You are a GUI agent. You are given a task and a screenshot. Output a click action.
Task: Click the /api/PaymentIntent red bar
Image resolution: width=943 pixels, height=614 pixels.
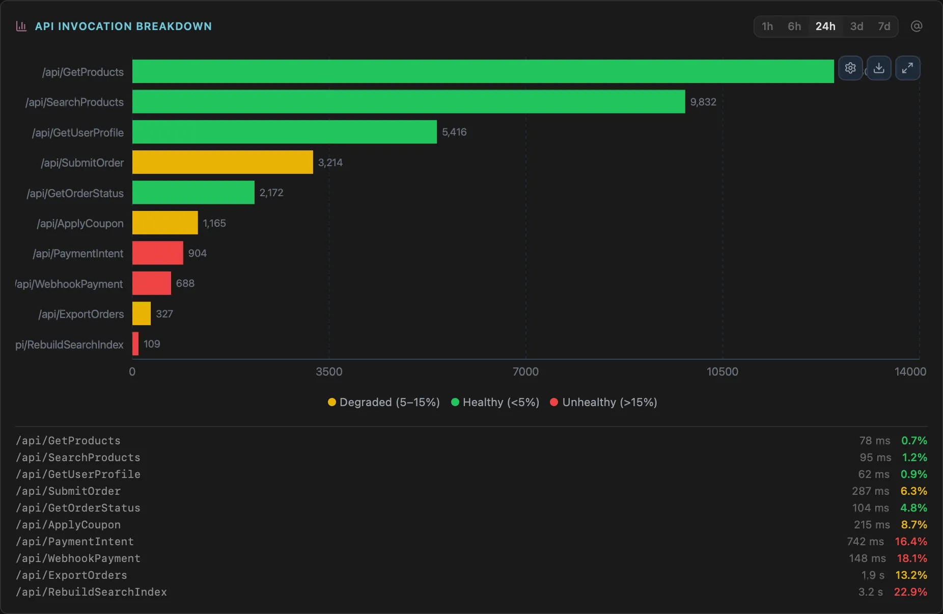pyautogui.click(x=157, y=253)
